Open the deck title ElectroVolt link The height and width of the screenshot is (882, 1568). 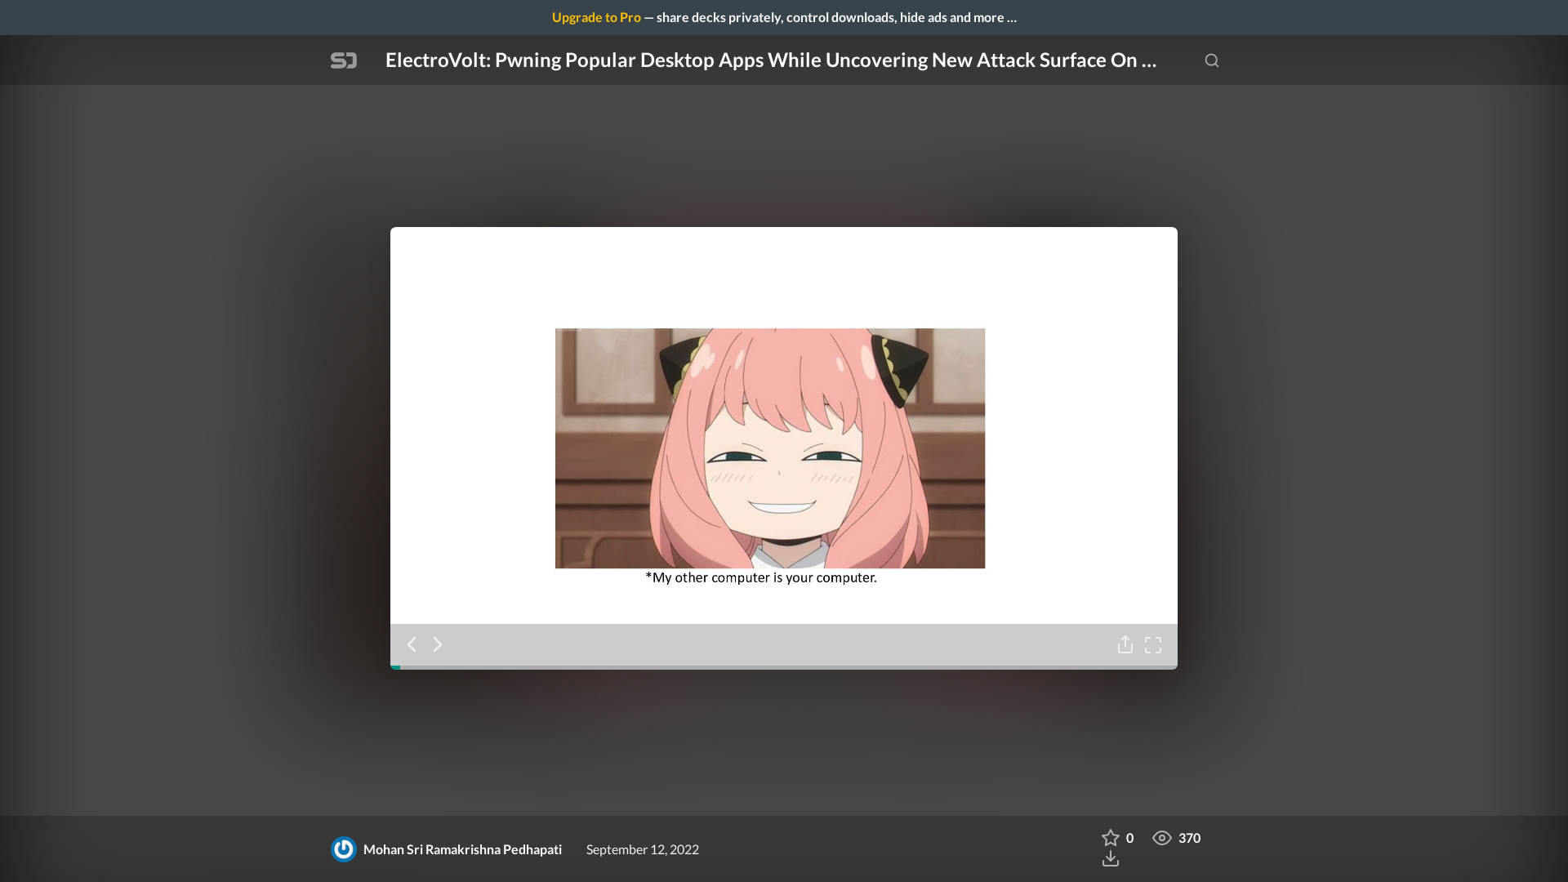click(x=770, y=60)
